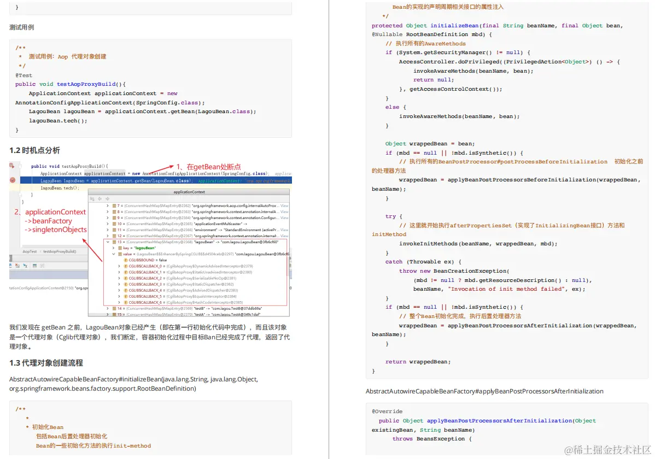Click the heading "1.3 代理对象创建流程"
This screenshot has height=459, width=655.
(46, 363)
